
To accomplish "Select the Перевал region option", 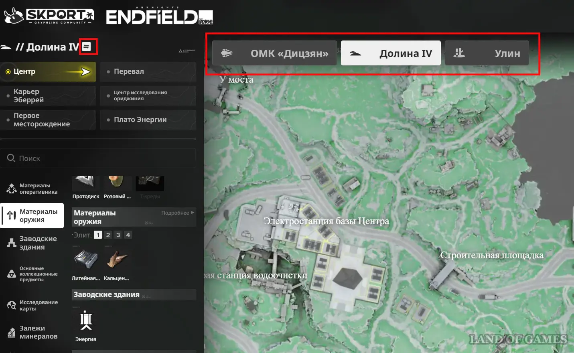I will pos(148,71).
